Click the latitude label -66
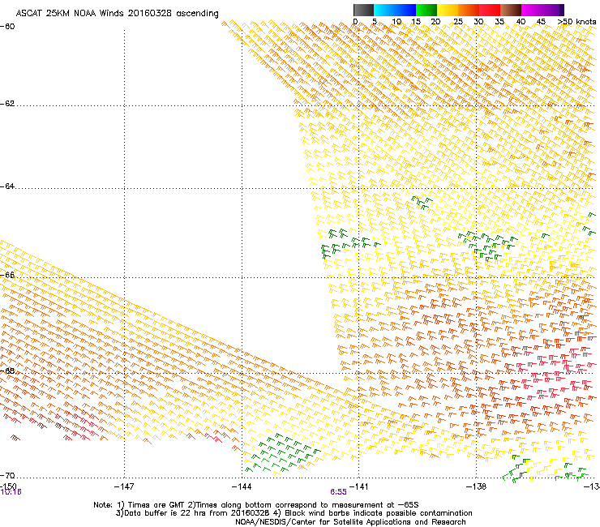The image size is (600, 527). click(7, 275)
